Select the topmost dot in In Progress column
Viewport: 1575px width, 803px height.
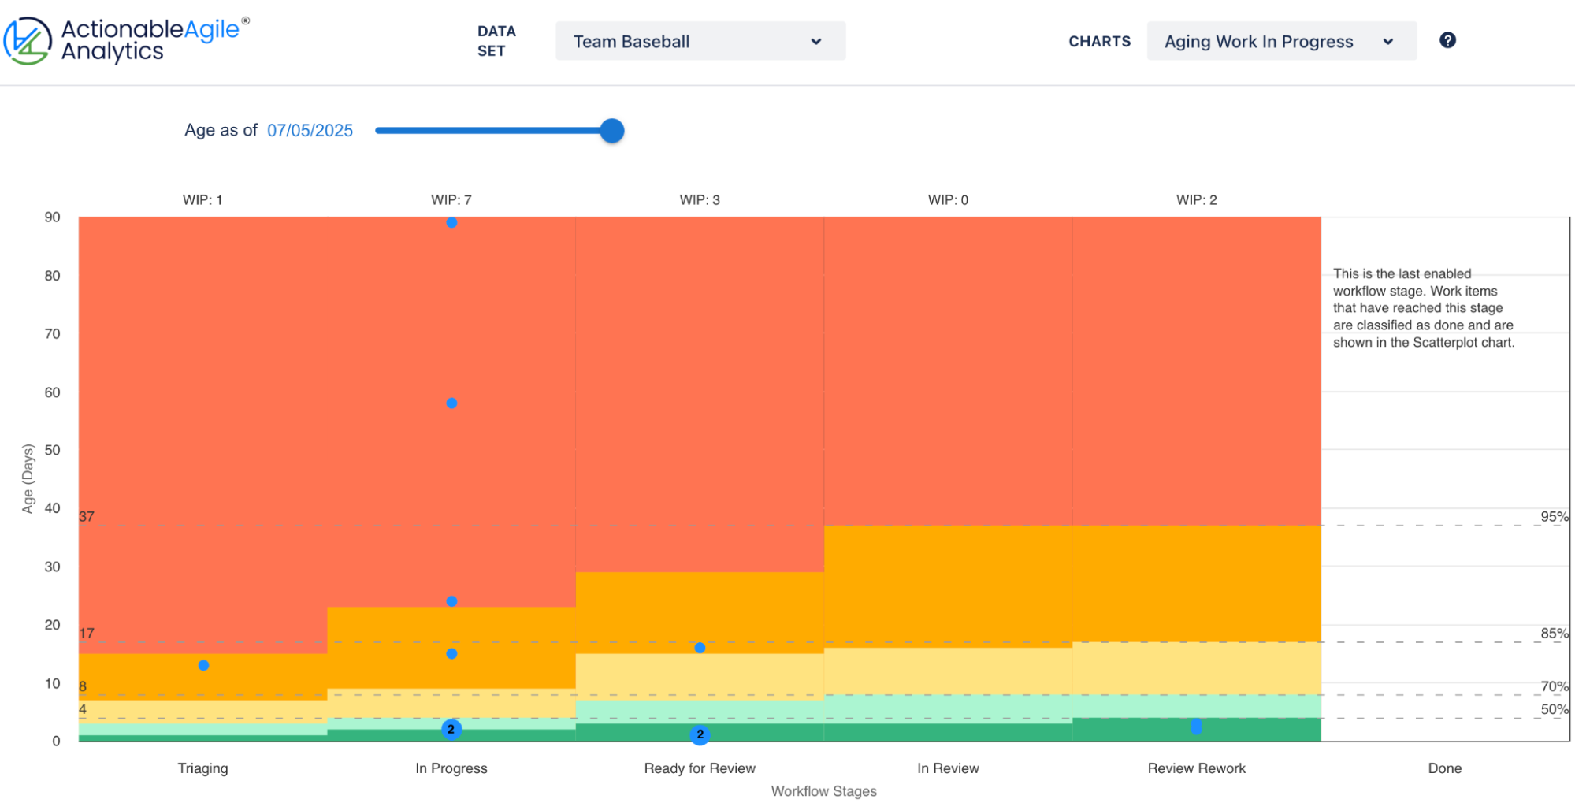point(451,223)
